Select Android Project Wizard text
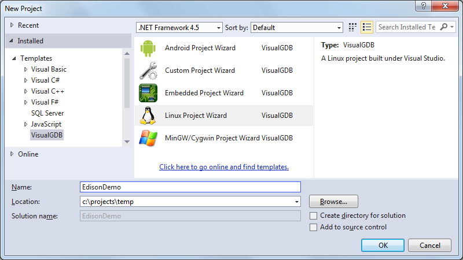The image size is (463, 260). pos(200,48)
